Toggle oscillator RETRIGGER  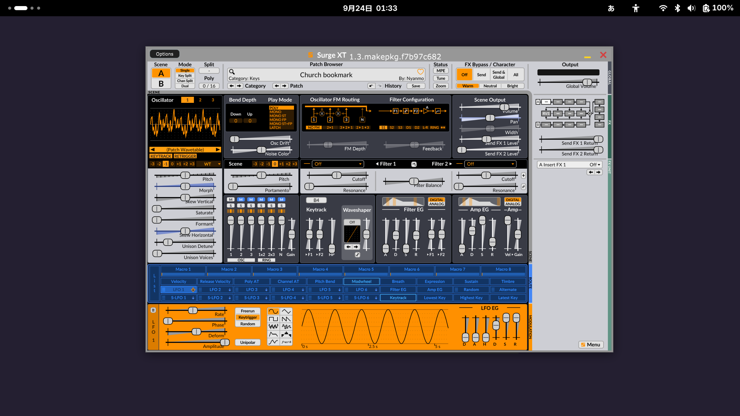[185, 156]
